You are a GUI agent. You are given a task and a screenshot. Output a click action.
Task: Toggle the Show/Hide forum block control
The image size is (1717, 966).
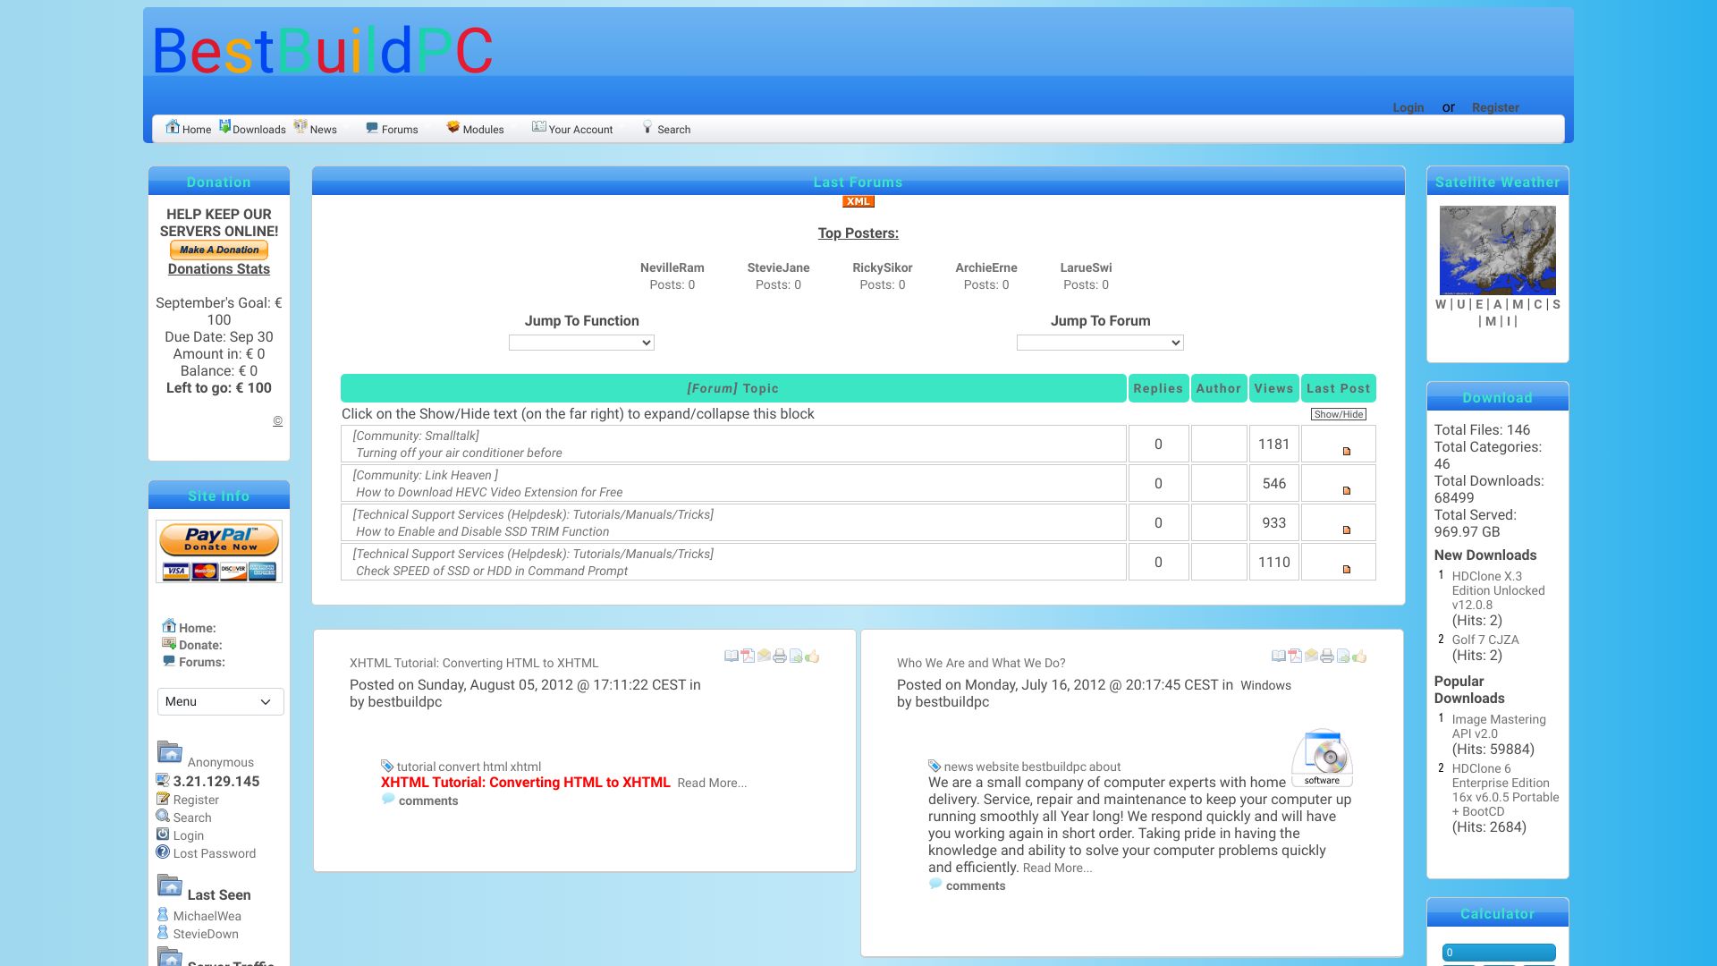(1339, 414)
